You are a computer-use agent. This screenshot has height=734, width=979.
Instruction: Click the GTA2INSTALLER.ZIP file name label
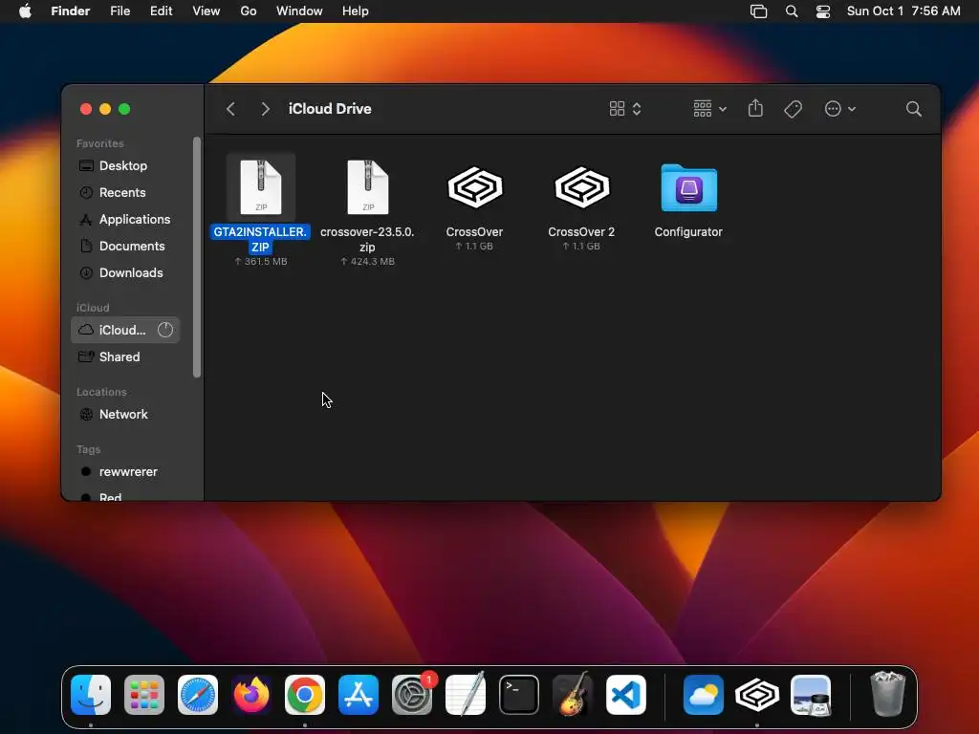pos(260,240)
